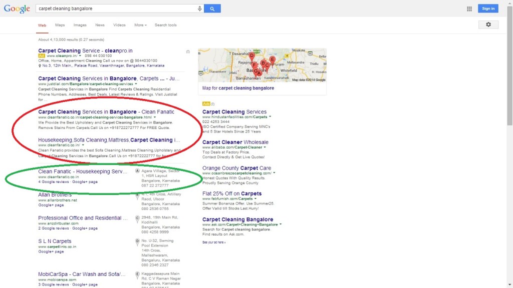Expand dropdown arrow next to justdial.com URL
Image resolution: width=513 pixels, height=288 pixels.
coord(136,84)
